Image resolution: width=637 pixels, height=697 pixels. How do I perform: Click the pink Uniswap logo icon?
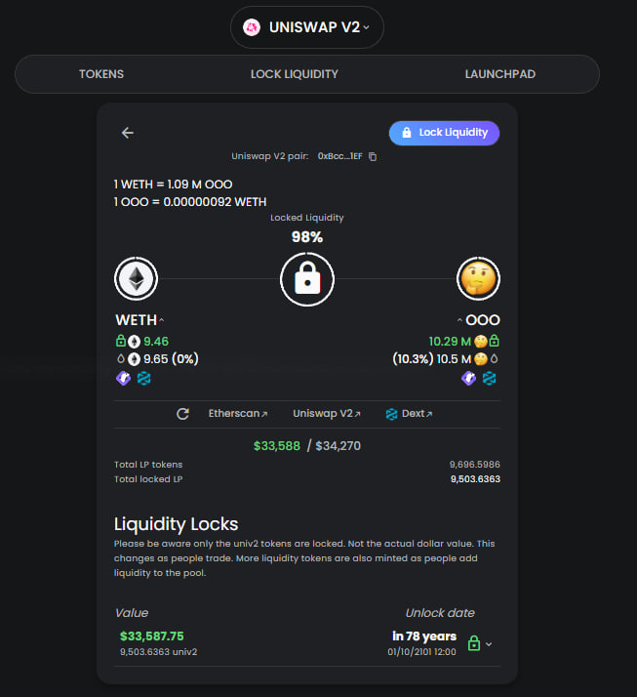[x=252, y=27]
